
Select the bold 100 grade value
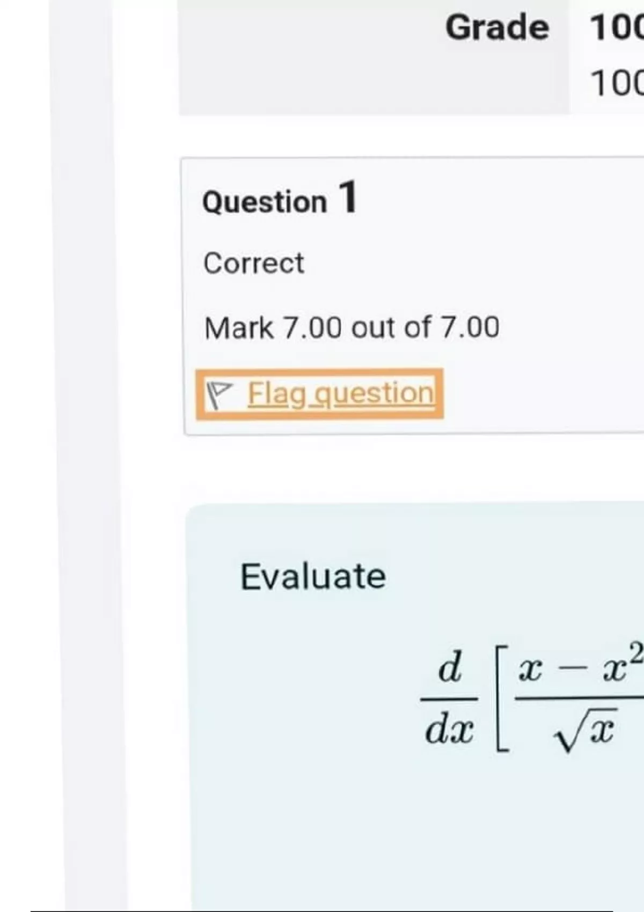point(617,27)
